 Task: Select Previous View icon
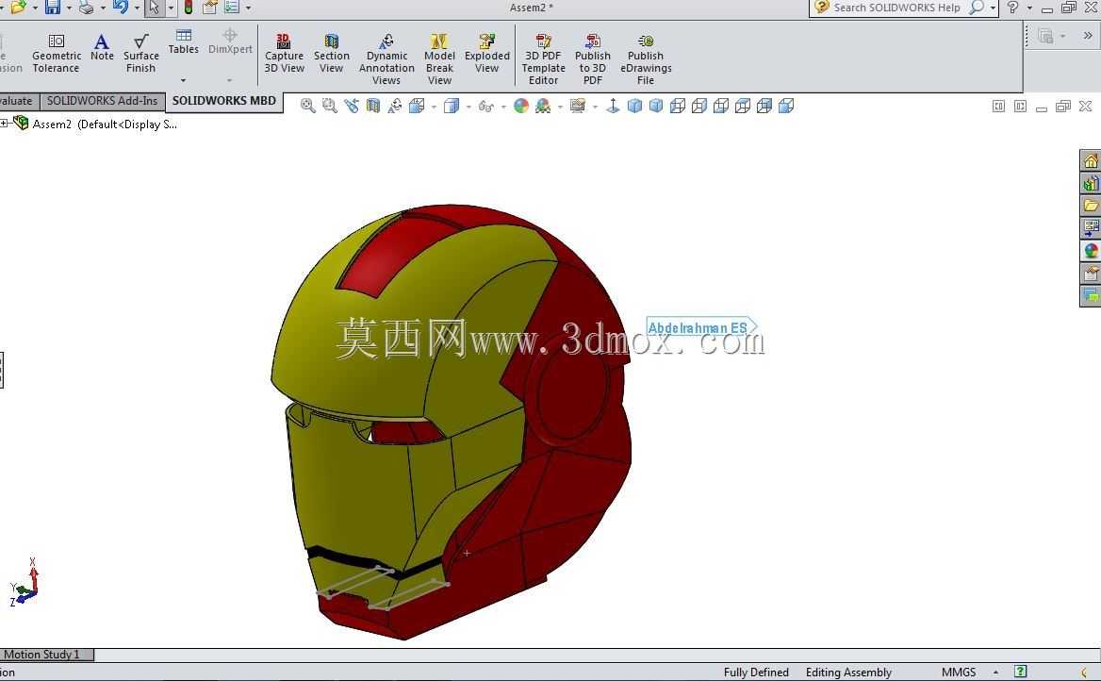pos(351,106)
